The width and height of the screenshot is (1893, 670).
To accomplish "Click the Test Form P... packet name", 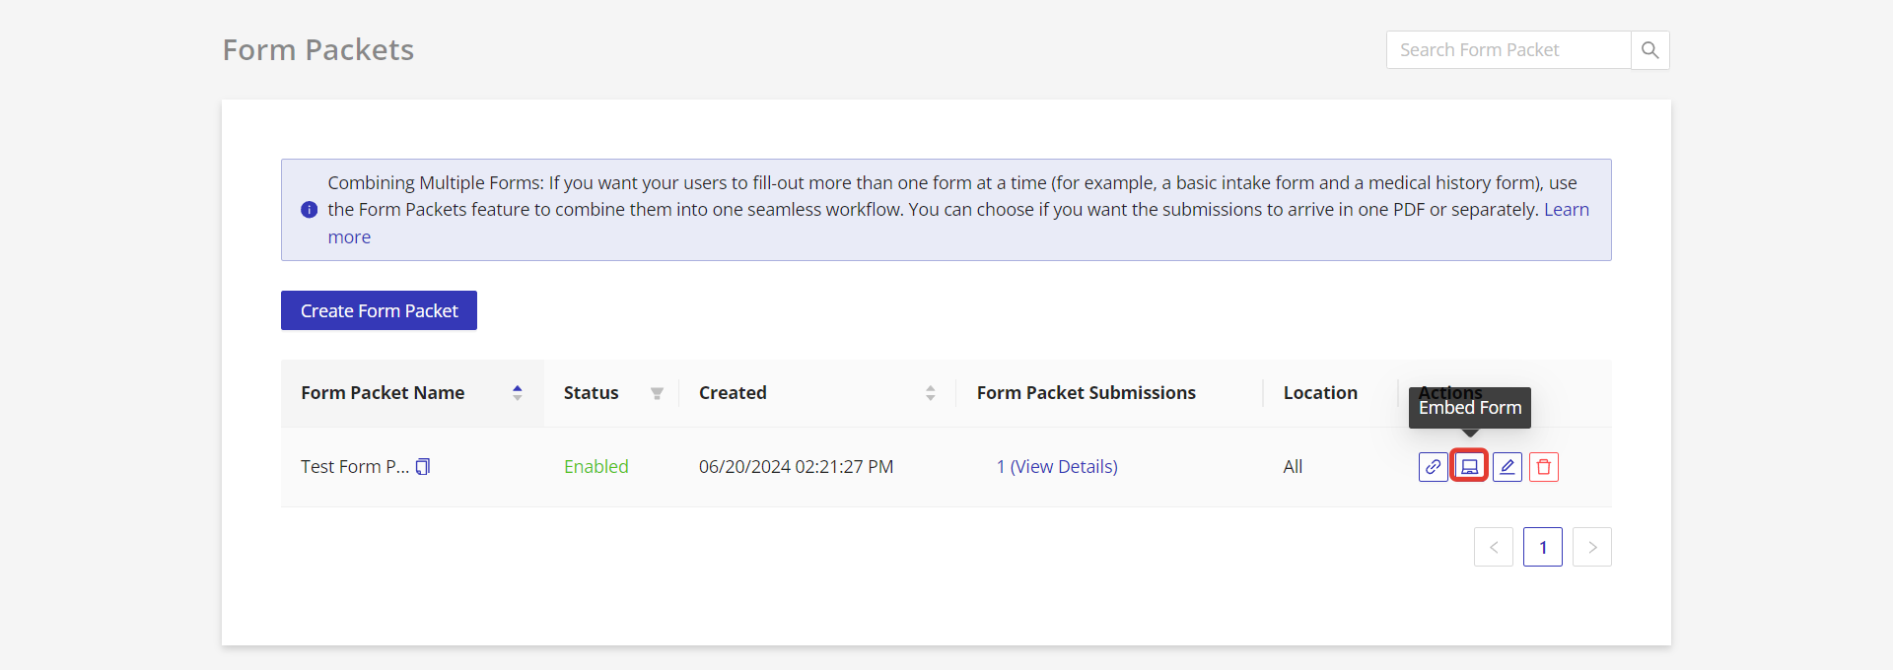I will tap(354, 467).
